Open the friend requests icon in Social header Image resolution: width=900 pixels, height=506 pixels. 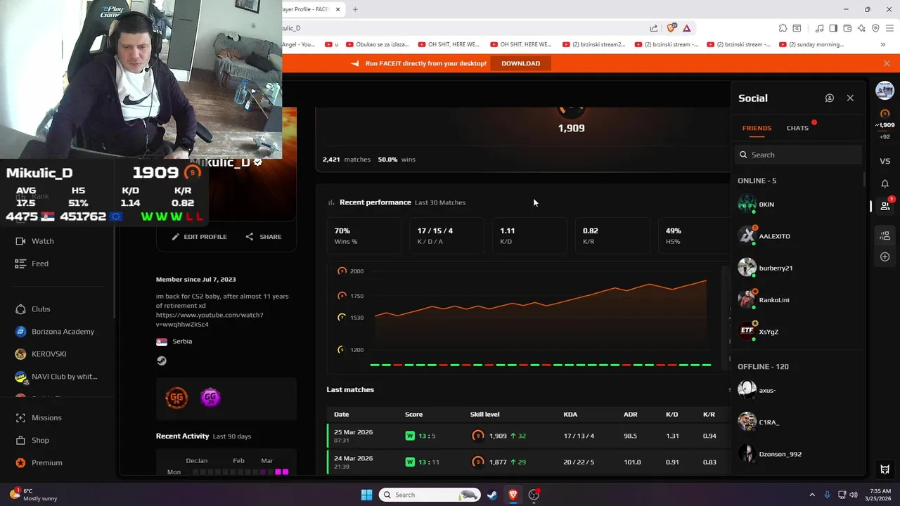coord(830,98)
